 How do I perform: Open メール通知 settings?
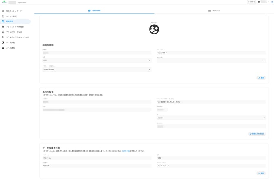[11, 48]
